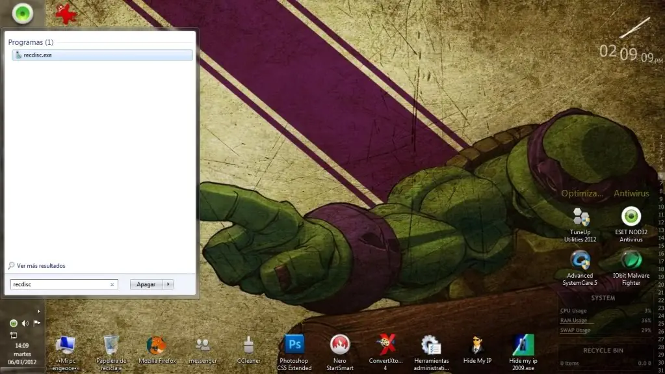665x374 pixels.
Task: Open Papelera de reciclaje icon
Action: (x=111, y=353)
